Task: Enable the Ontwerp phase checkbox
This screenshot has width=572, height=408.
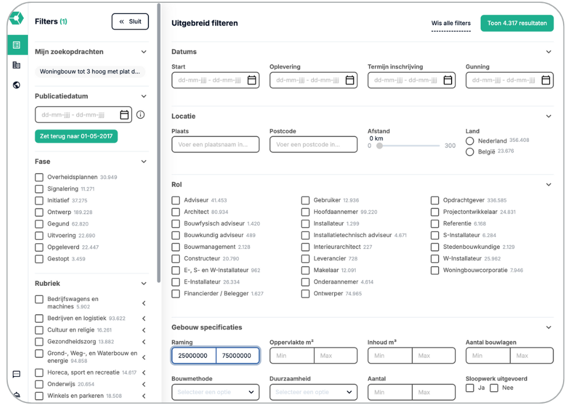Action: pos(39,212)
